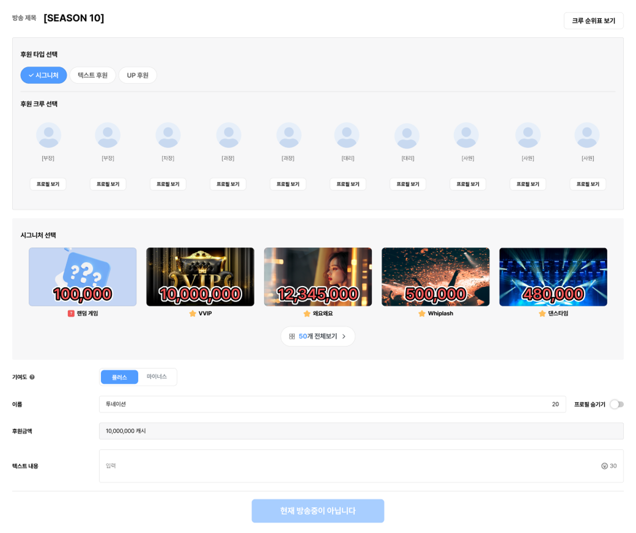The image size is (636, 533).
Task: Select the 시그니처 donation type
Action: click(44, 75)
